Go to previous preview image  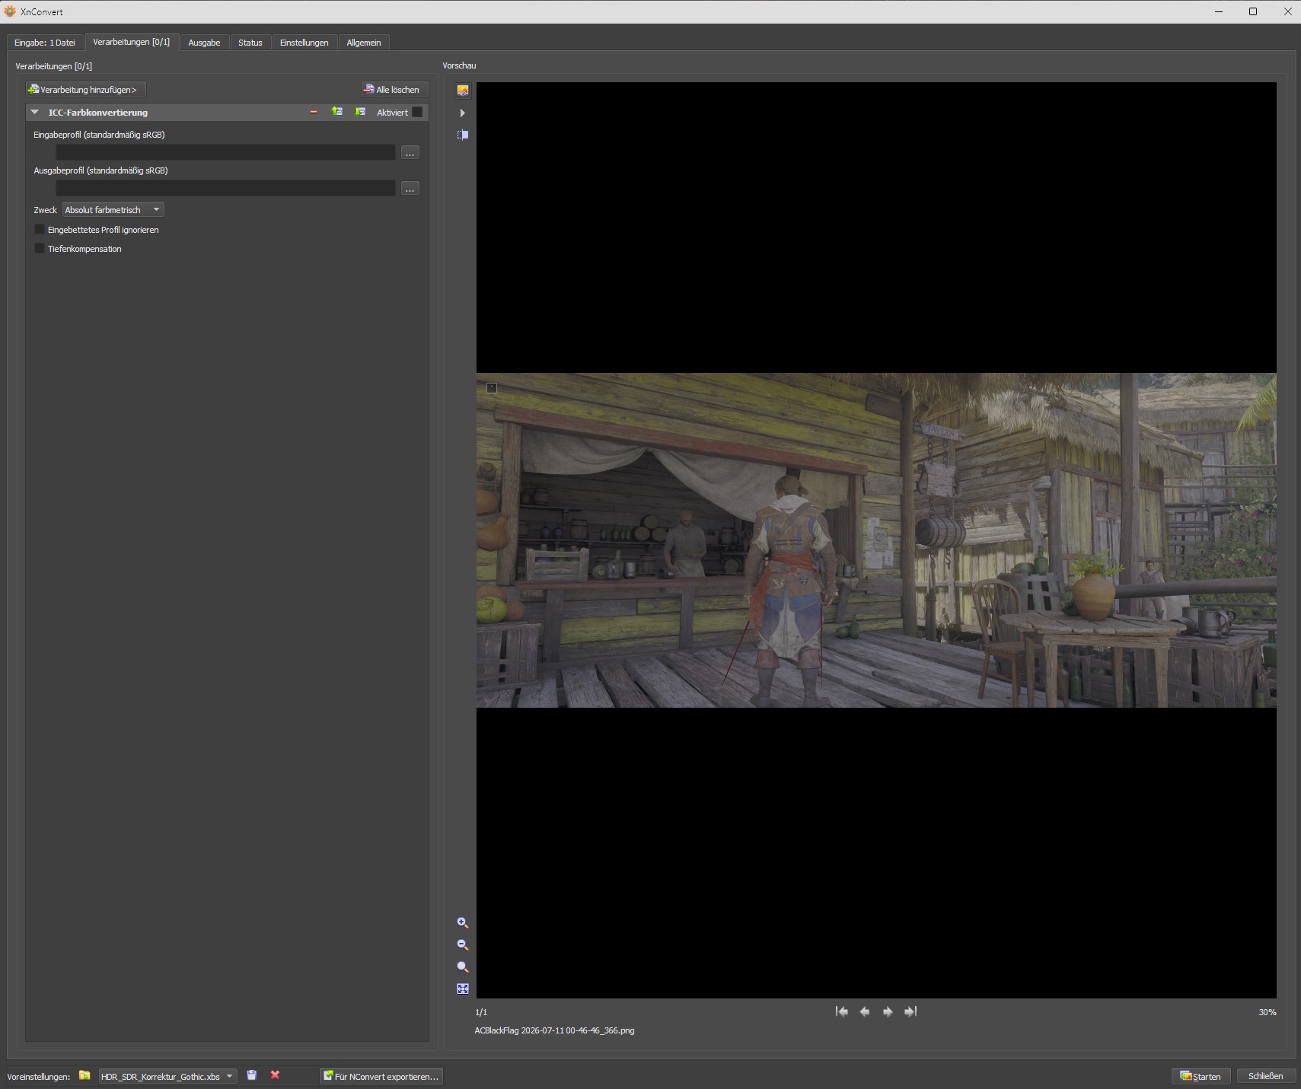[865, 1011]
